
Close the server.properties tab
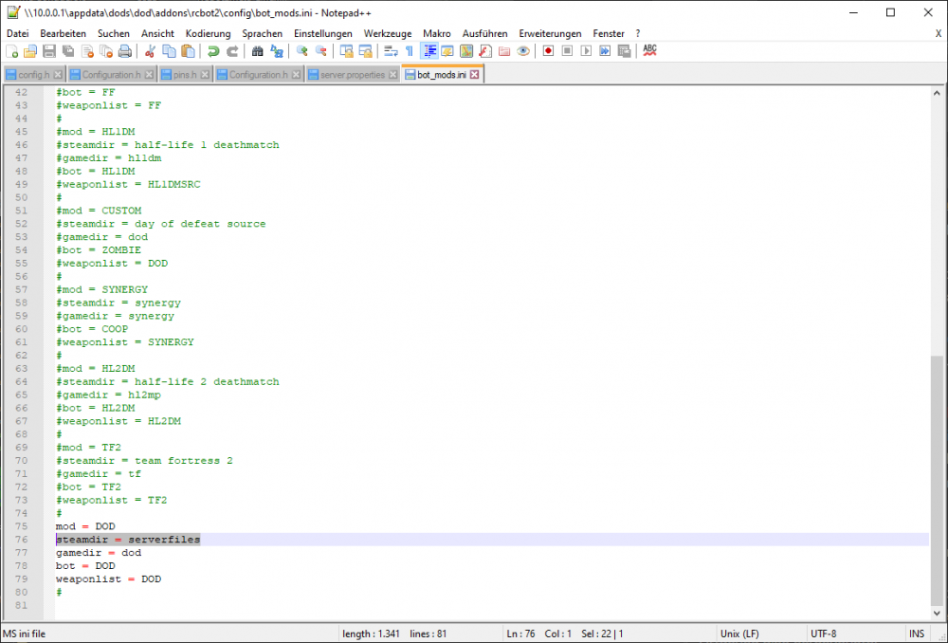pyautogui.click(x=393, y=74)
